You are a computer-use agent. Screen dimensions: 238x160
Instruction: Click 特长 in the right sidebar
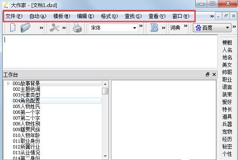(227, 109)
